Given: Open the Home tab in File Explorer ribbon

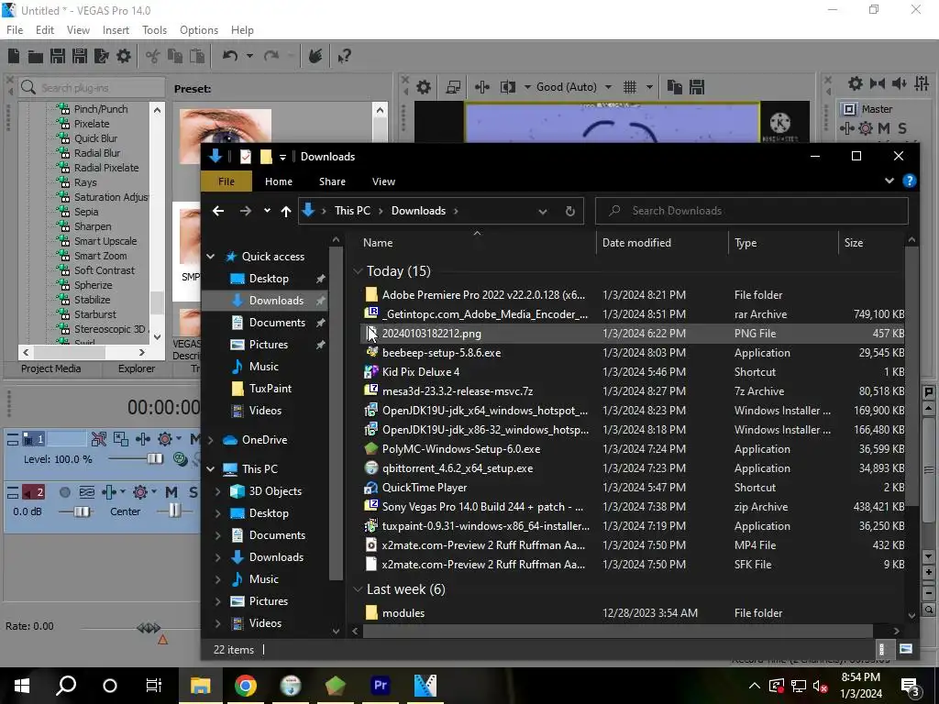Looking at the screenshot, I should 279,181.
